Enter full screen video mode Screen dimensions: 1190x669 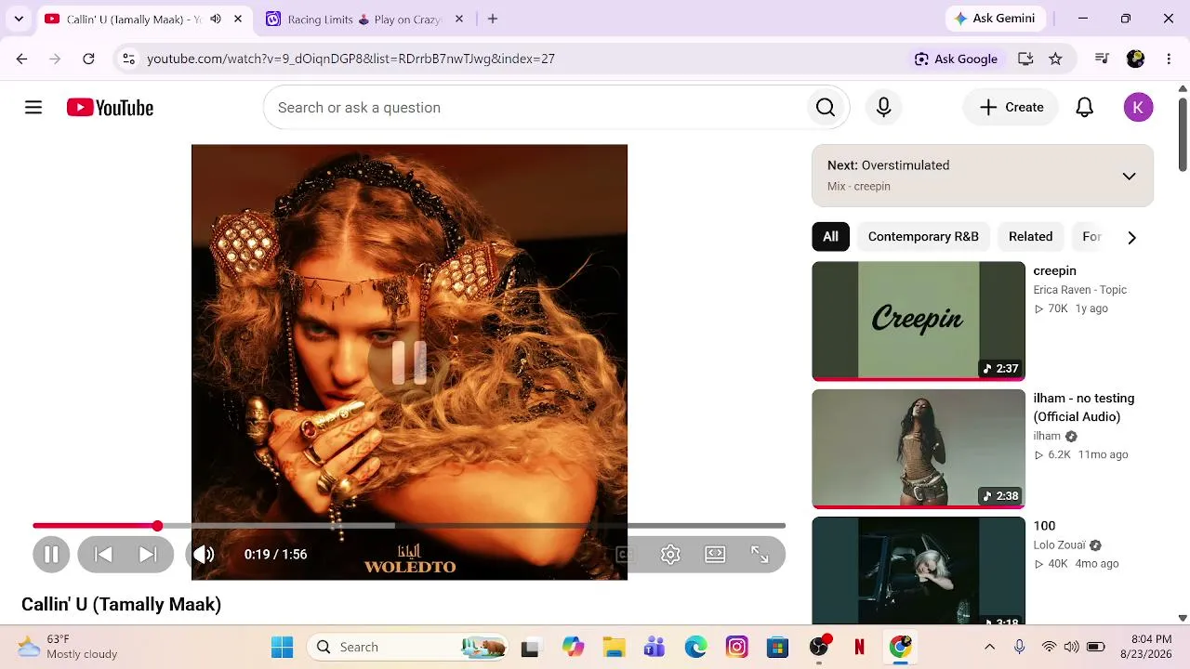(x=760, y=555)
